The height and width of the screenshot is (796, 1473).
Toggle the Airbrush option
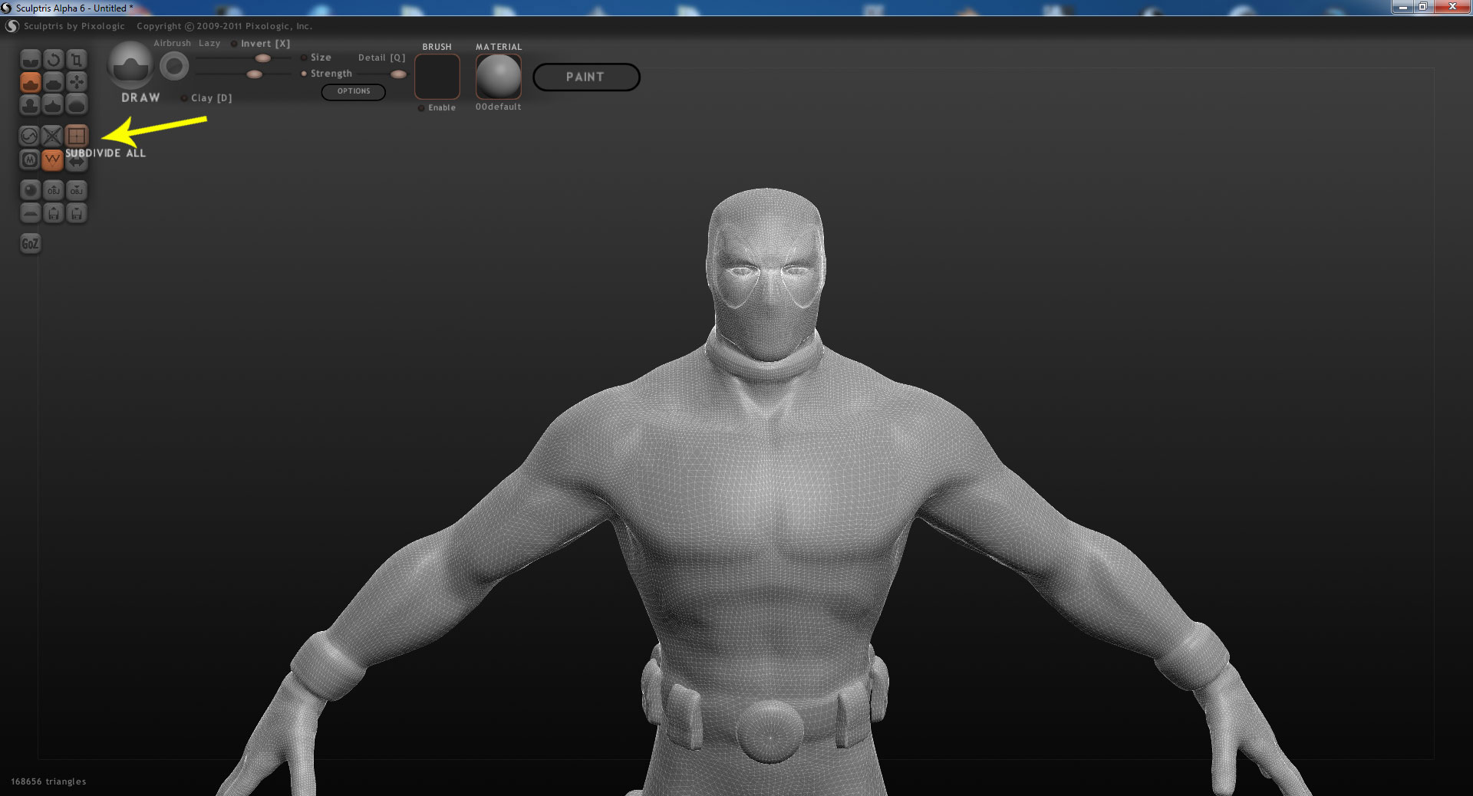click(x=172, y=44)
